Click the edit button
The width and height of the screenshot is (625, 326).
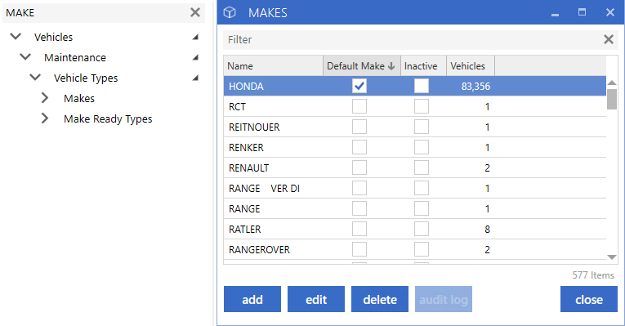point(316,299)
